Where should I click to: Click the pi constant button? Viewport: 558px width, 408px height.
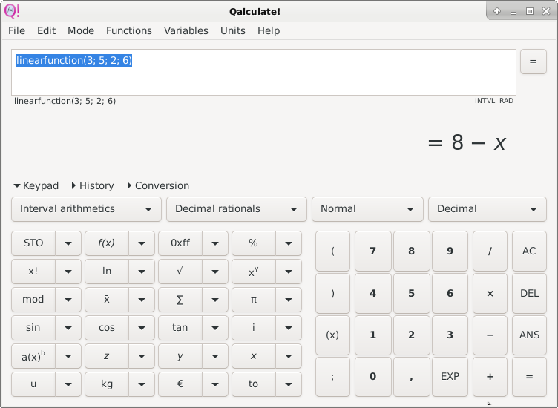coord(253,300)
